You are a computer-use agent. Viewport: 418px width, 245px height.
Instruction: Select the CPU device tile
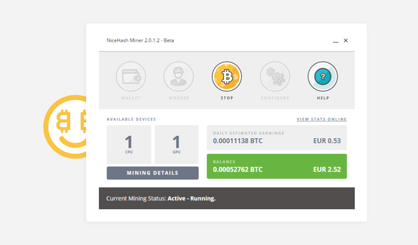(129, 144)
